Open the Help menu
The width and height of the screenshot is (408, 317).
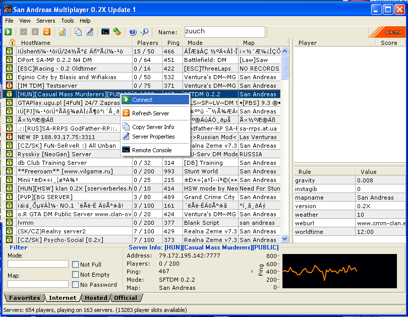click(85, 21)
